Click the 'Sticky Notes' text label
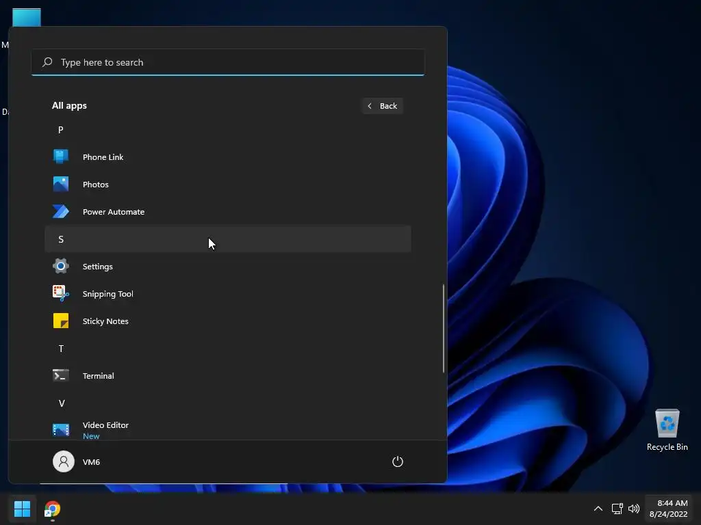Screen dimensions: 701x525 105,321
